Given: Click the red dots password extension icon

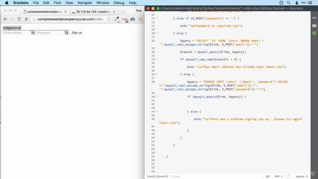Looking at the screenshot, I should 125,19.
